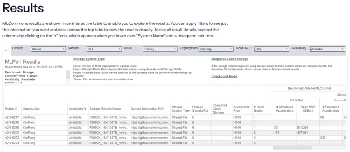This screenshot has height=152, width=350.
Task: Open the Mode dropdown set to Training
Action: tap(160, 49)
